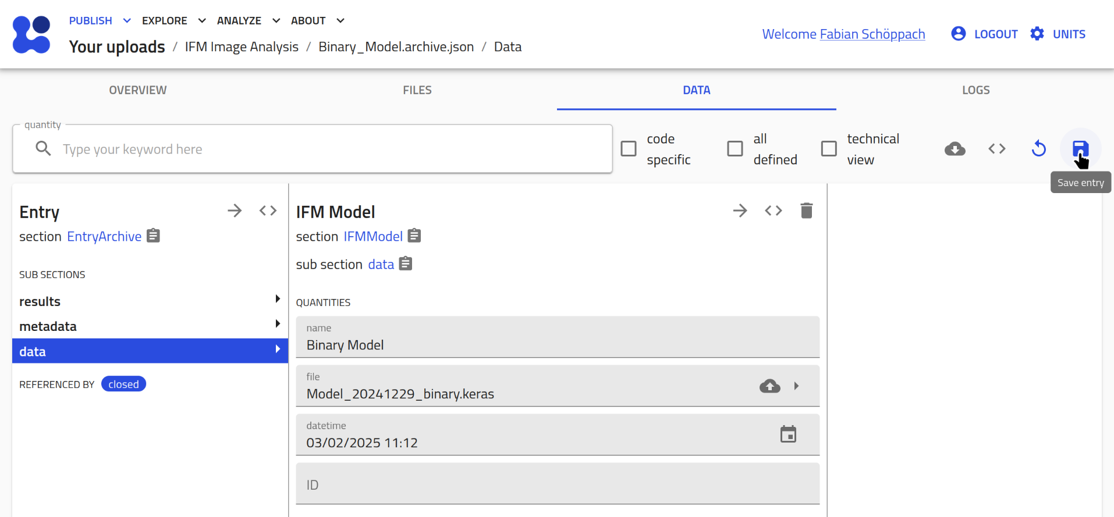Viewport: 1114px width, 517px height.
Task: Click upload cloud icon in file field
Action: [769, 386]
